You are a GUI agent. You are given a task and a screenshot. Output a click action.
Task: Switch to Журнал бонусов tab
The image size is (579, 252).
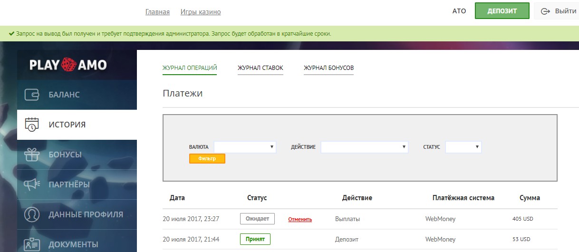click(x=329, y=68)
